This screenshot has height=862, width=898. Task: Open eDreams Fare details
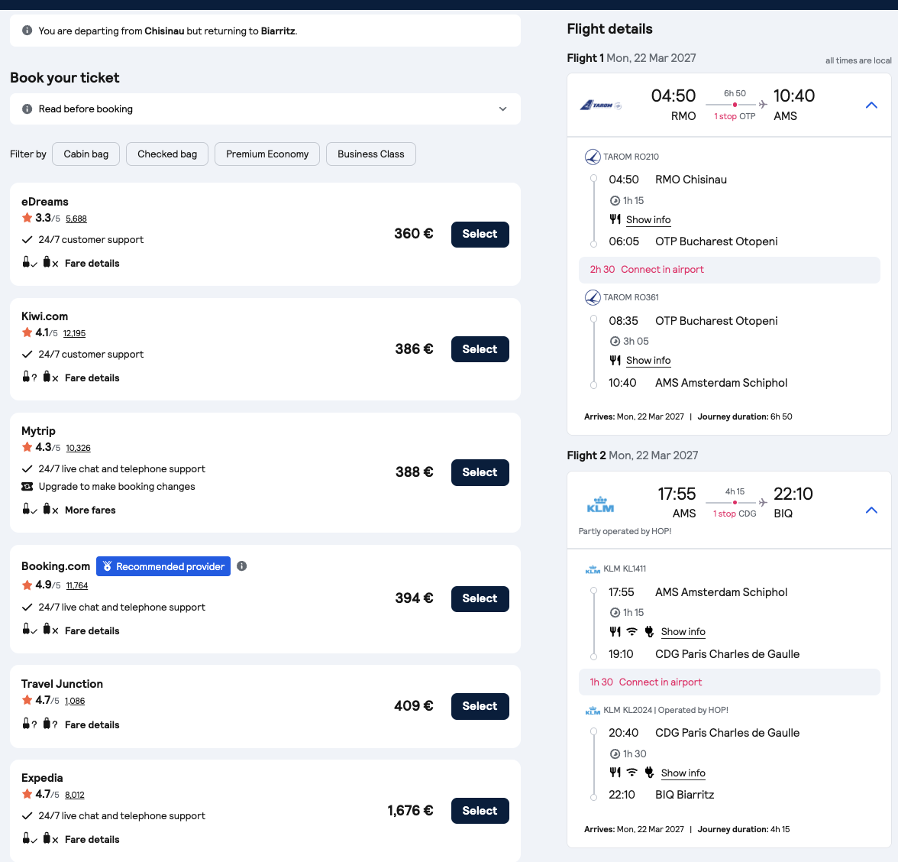coord(92,264)
